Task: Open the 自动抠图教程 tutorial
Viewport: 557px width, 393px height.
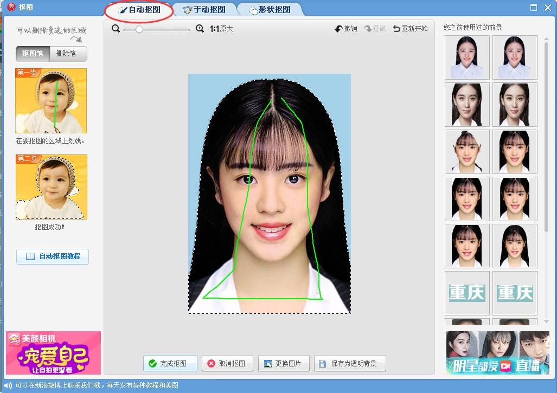Action: pyautogui.click(x=53, y=256)
